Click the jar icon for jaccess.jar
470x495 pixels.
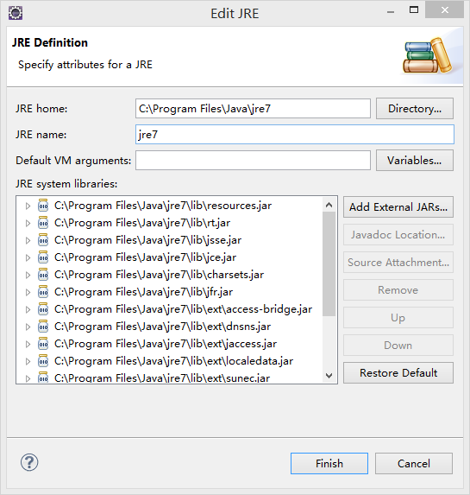point(43,344)
